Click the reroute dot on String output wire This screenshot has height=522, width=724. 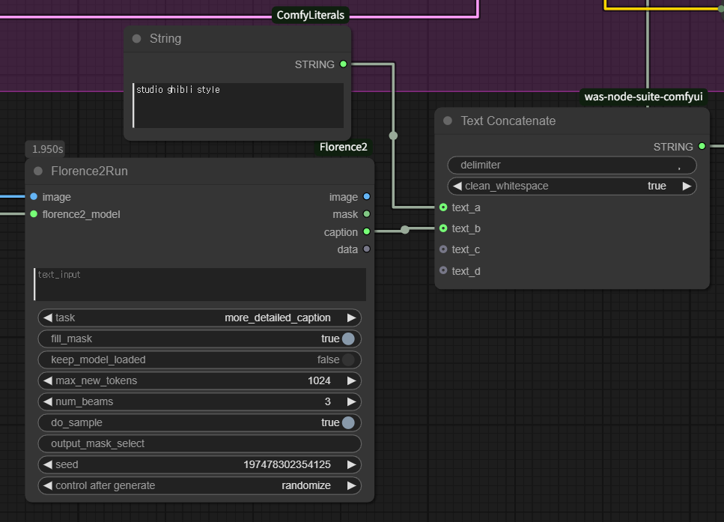pos(393,136)
